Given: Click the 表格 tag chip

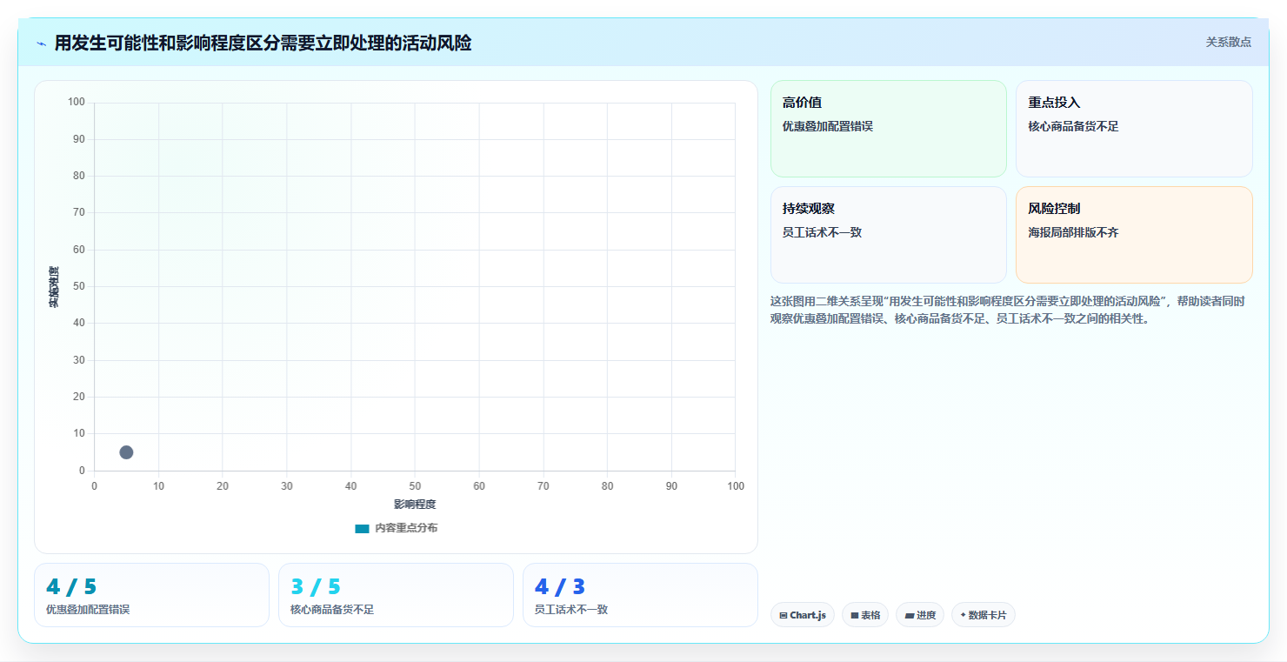Looking at the screenshot, I should [x=865, y=615].
